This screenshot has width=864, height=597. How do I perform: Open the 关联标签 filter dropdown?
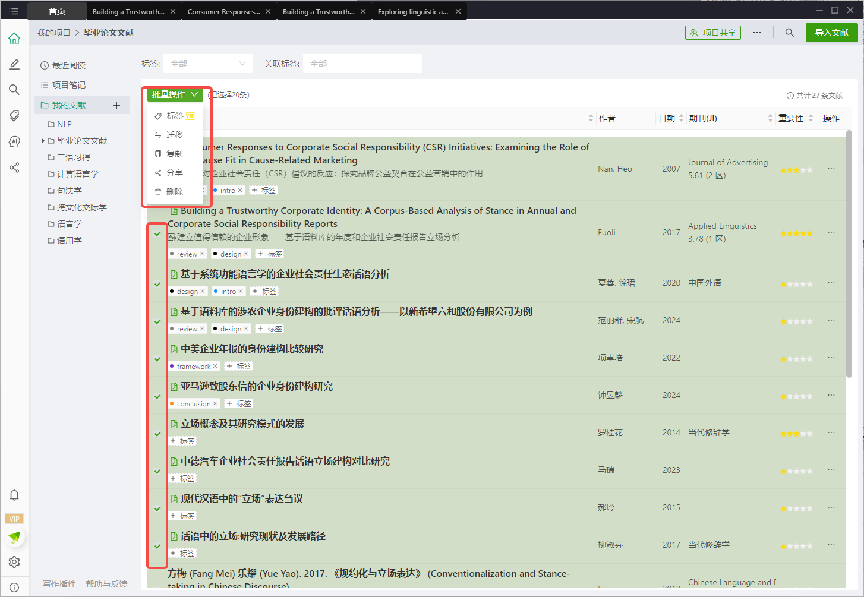coord(362,64)
